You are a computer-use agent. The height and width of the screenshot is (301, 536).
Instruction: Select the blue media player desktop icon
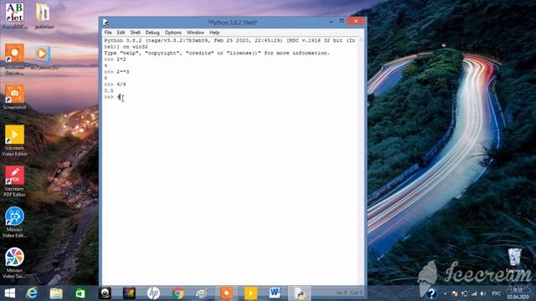click(43, 57)
